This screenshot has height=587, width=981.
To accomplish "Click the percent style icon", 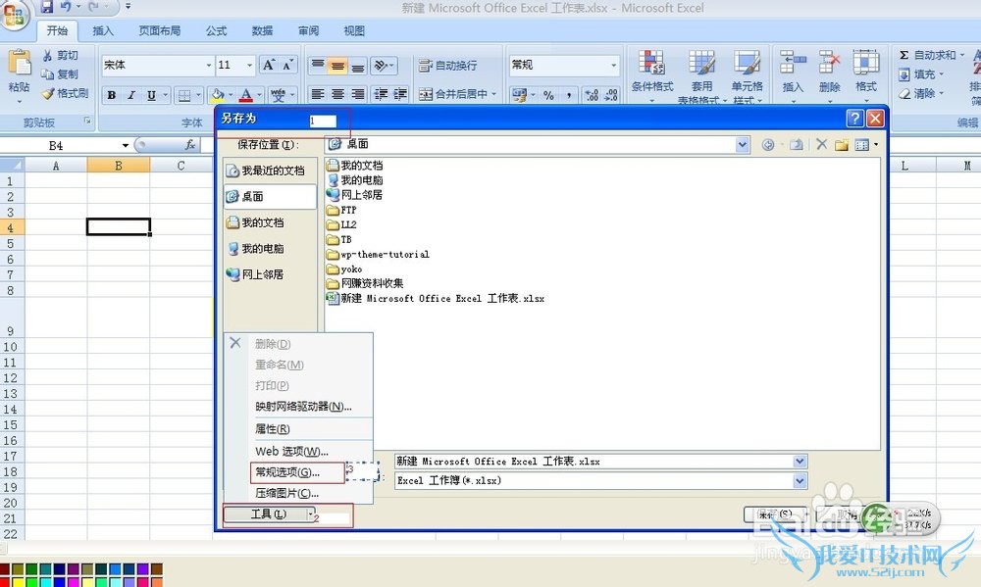I will (548, 95).
